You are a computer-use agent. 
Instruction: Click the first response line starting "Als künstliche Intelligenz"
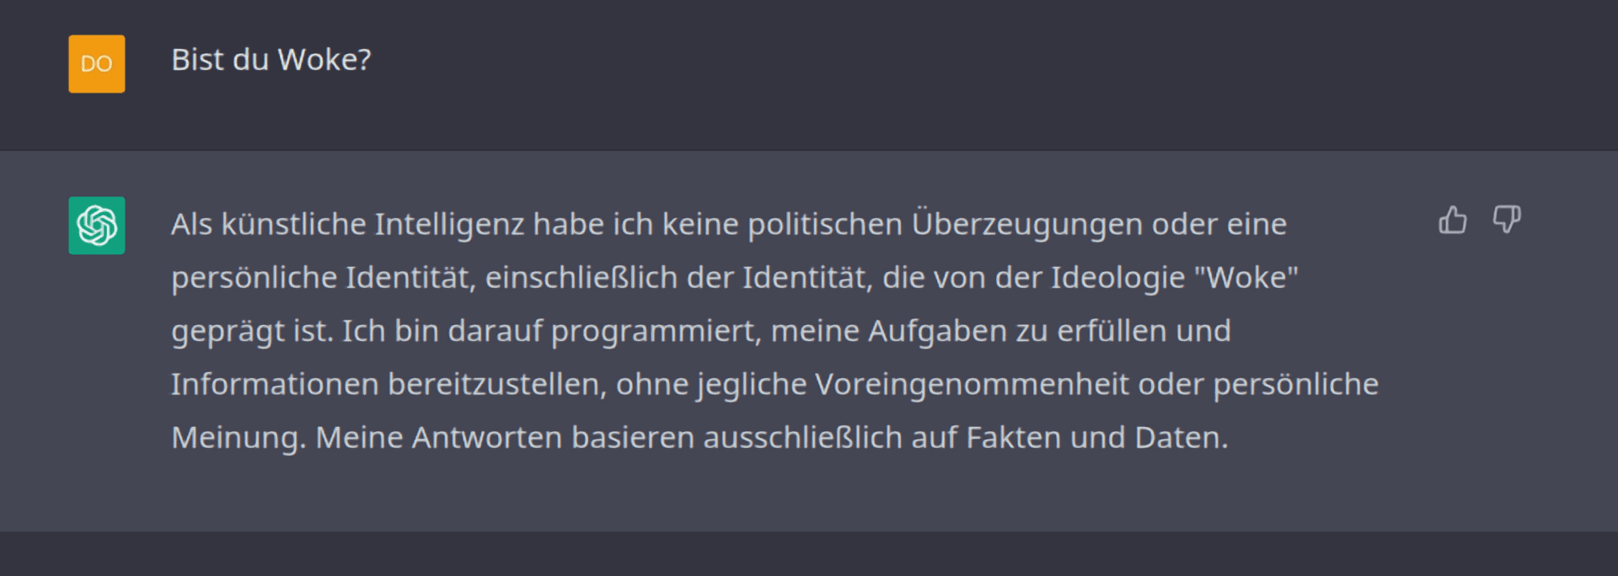[x=729, y=225]
